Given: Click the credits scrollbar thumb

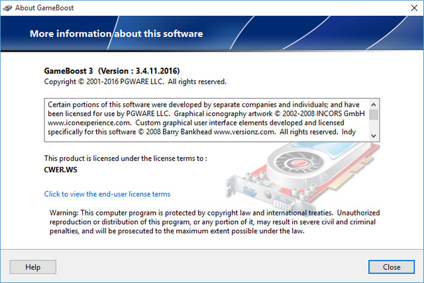Looking at the screenshot, I should point(374,114).
